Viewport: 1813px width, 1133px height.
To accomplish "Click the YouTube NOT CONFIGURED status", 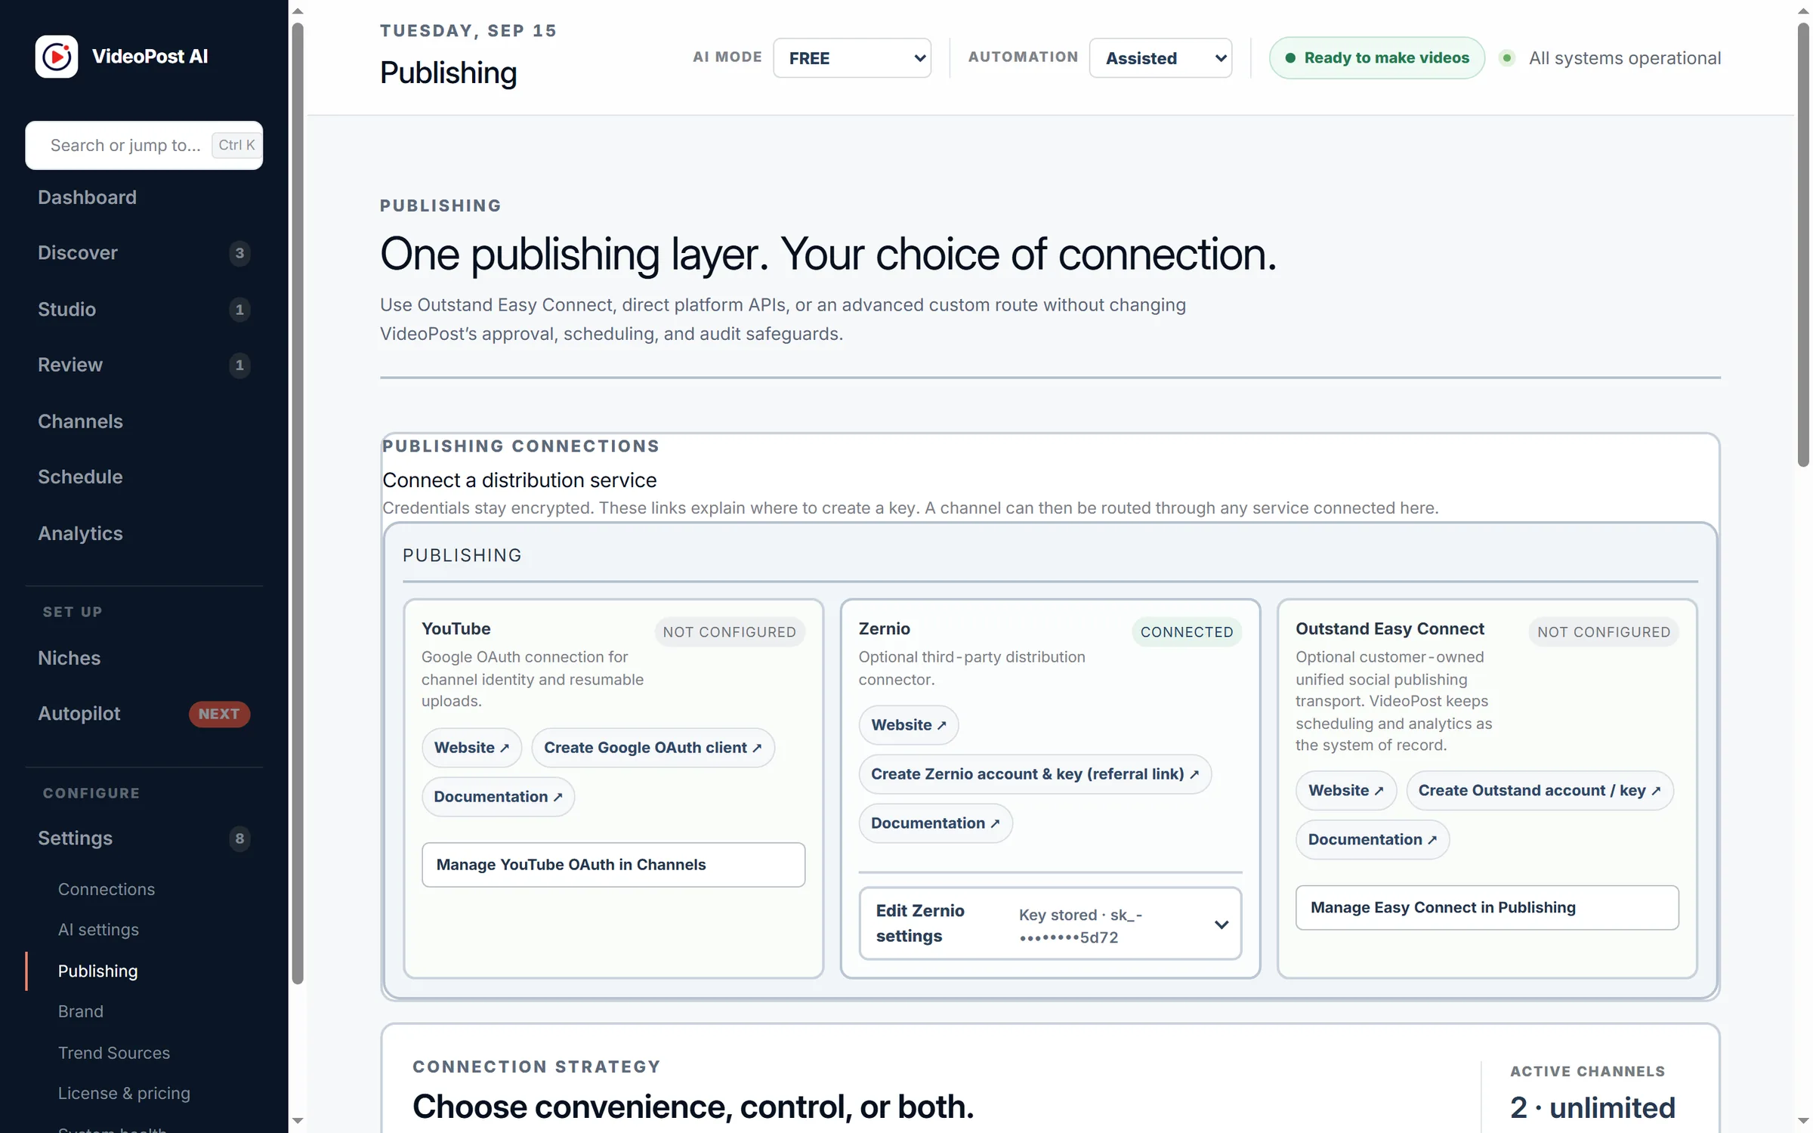I will (730, 632).
